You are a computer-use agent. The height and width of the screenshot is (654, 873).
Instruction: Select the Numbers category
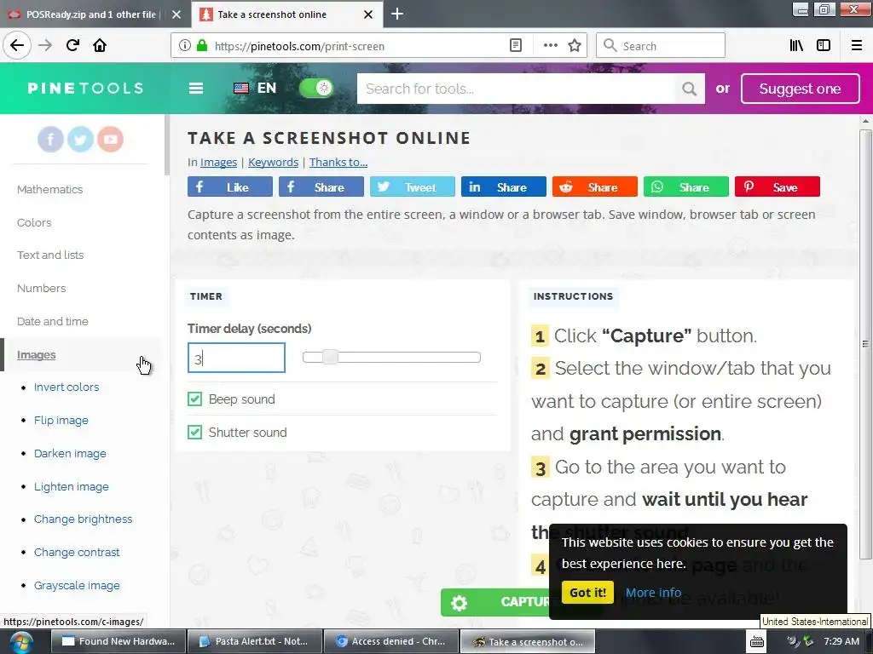point(41,288)
